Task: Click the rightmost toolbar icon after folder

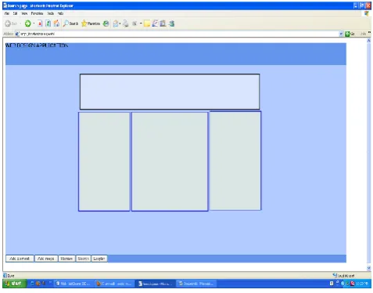Action: click(171, 24)
